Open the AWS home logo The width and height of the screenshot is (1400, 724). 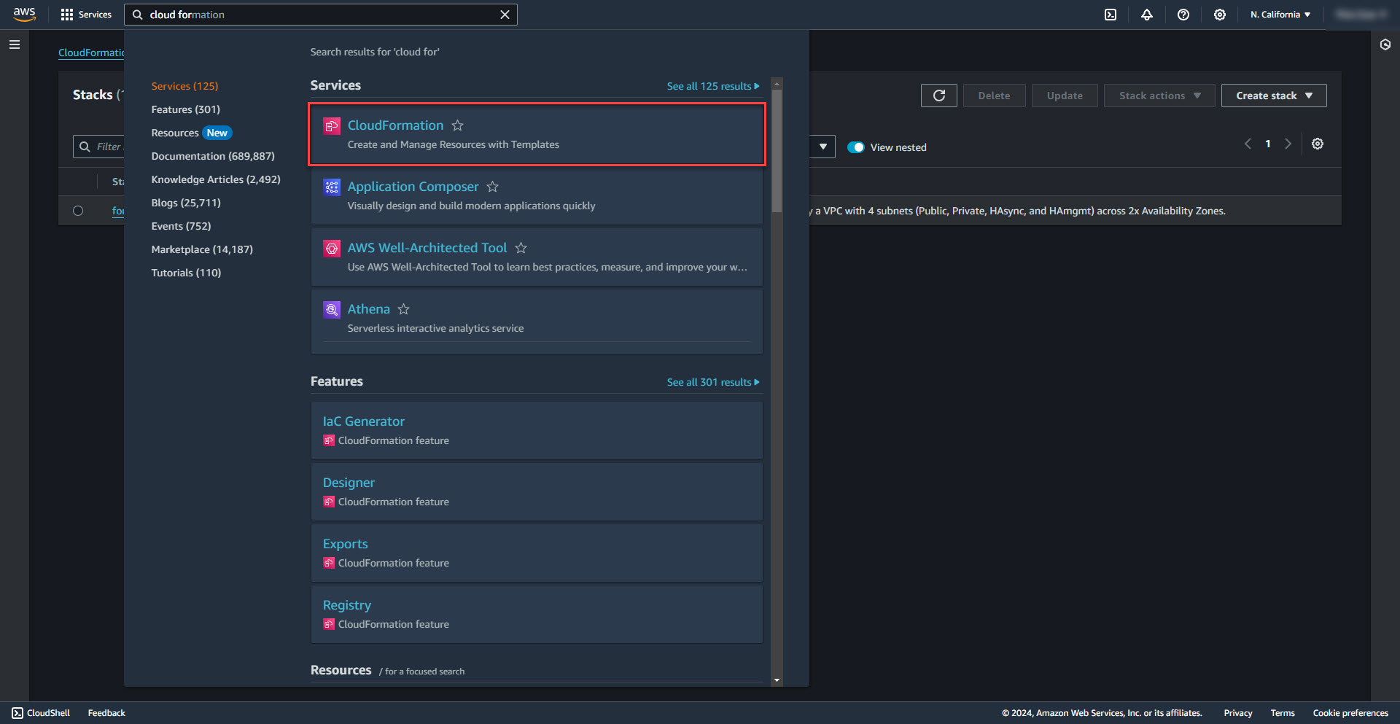click(24, 14)
